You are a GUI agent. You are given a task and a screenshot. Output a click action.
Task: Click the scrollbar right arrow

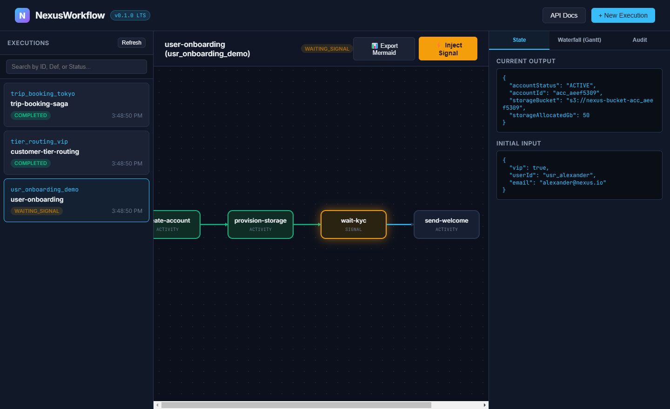(x=485, y=405)
